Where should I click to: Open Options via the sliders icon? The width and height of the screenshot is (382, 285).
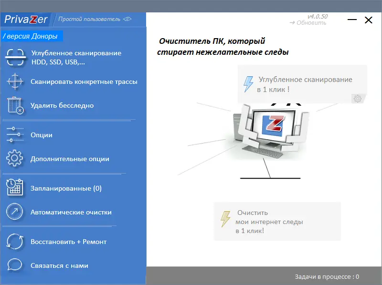point(14,135)
